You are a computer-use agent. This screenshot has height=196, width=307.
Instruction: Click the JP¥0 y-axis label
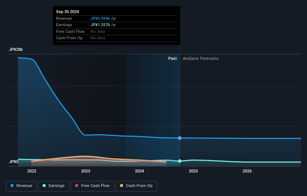(13, 162)
